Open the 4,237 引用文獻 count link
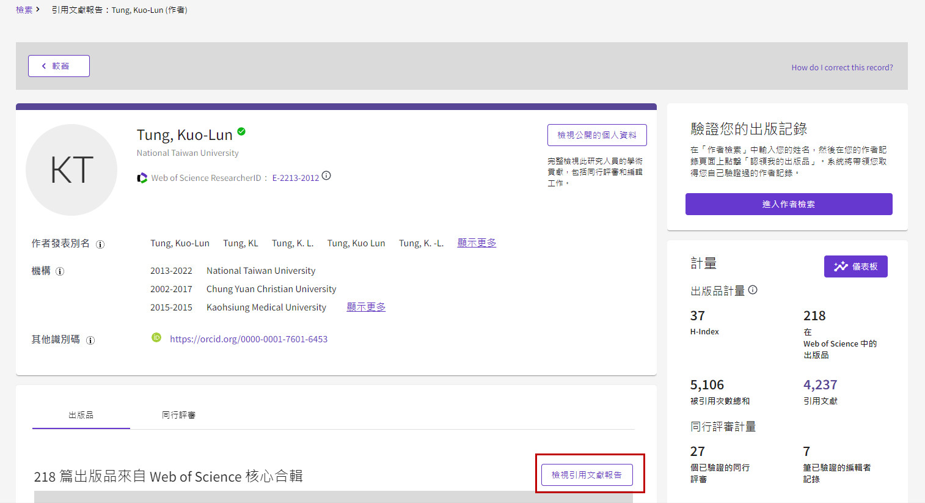This screenshot has height=503, width=925. click(820, 385)
